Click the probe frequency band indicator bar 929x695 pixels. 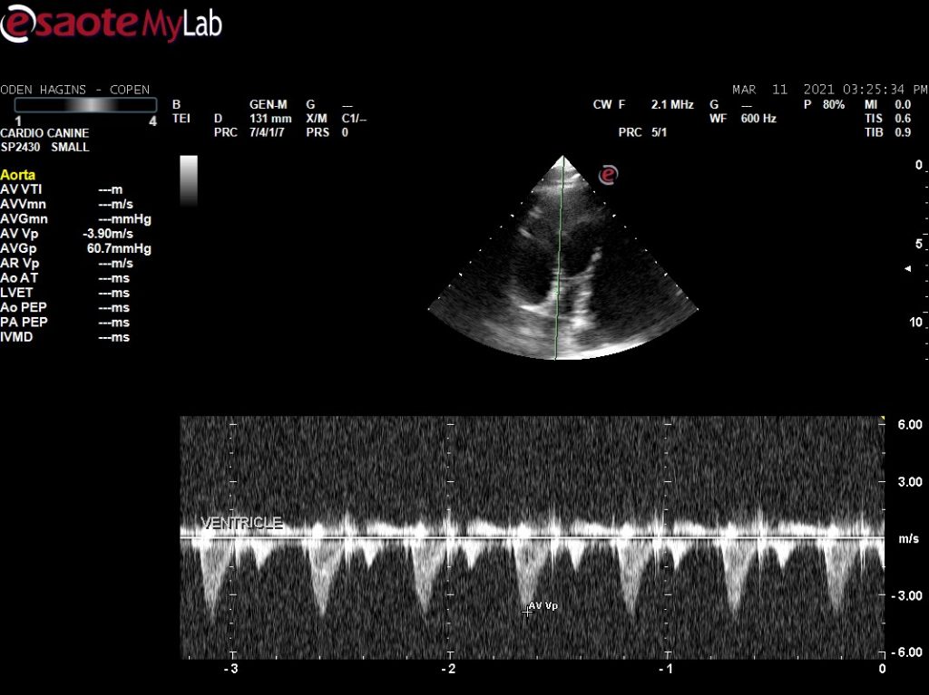point(85,105)
